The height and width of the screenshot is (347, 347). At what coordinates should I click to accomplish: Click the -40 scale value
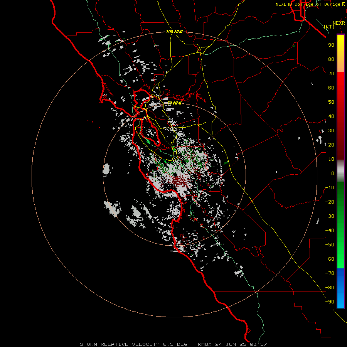coord(330,231)
